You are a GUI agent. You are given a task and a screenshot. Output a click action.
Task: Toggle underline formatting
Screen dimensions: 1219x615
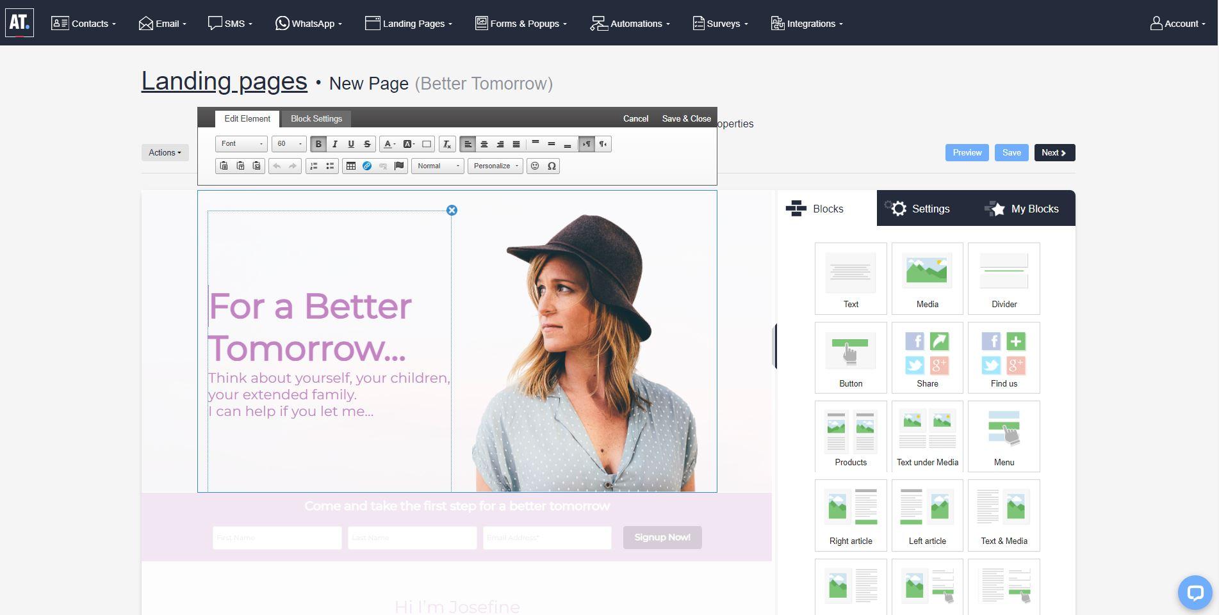350,145
